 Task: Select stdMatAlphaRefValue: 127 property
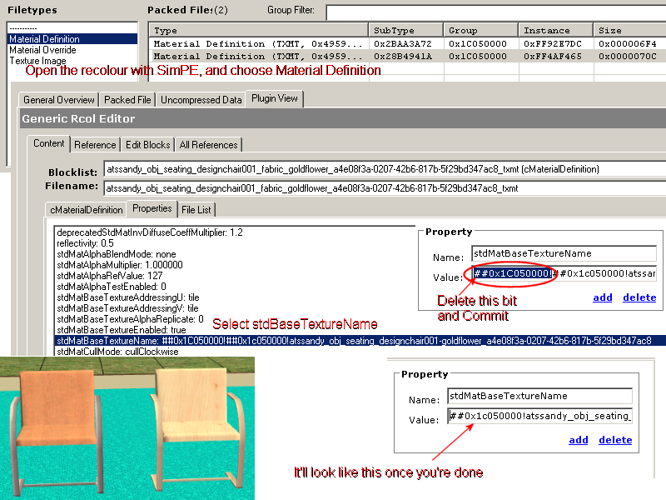pyautogui.click(x=110, y=276)
